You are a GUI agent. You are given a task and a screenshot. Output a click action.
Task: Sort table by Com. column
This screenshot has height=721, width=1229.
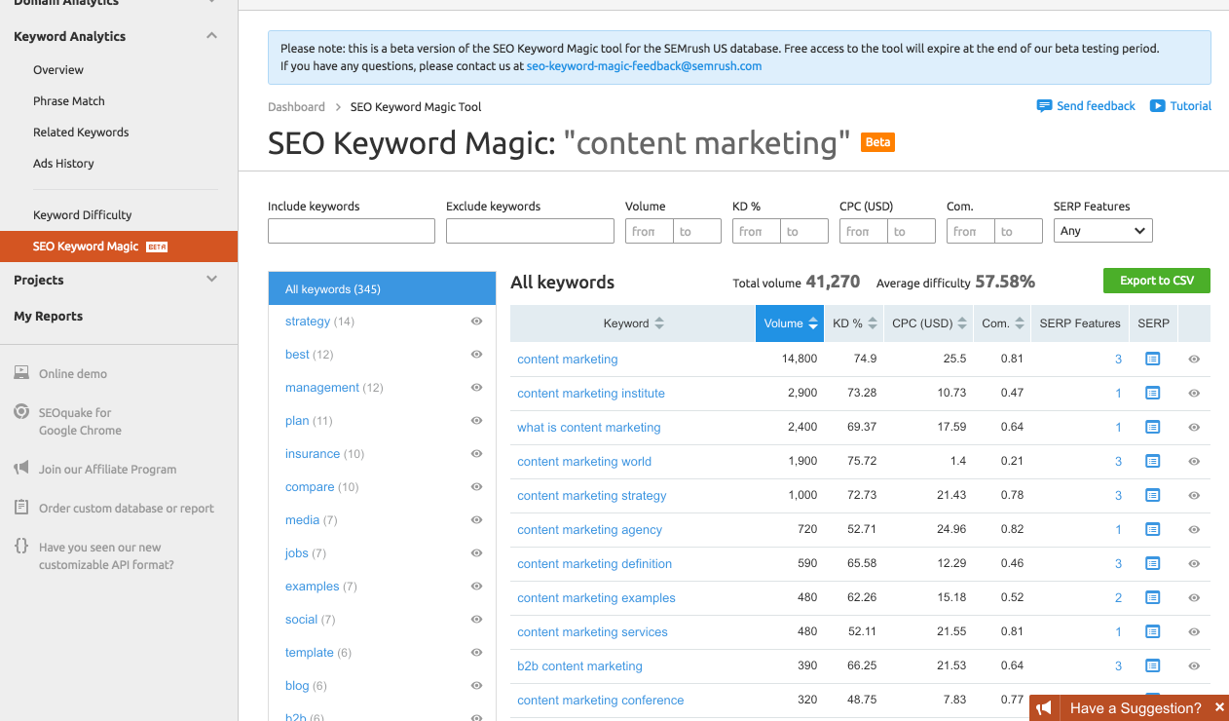(x=1003, y=323)
